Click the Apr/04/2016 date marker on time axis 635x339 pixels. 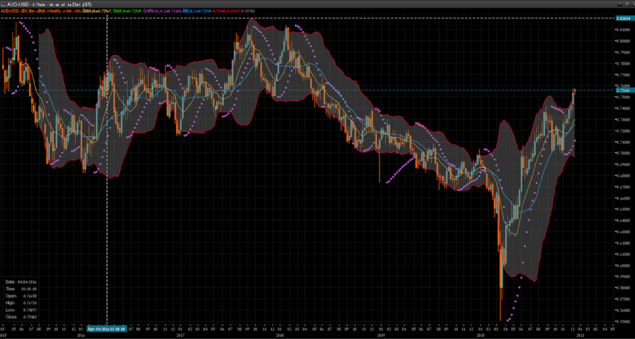107,329
